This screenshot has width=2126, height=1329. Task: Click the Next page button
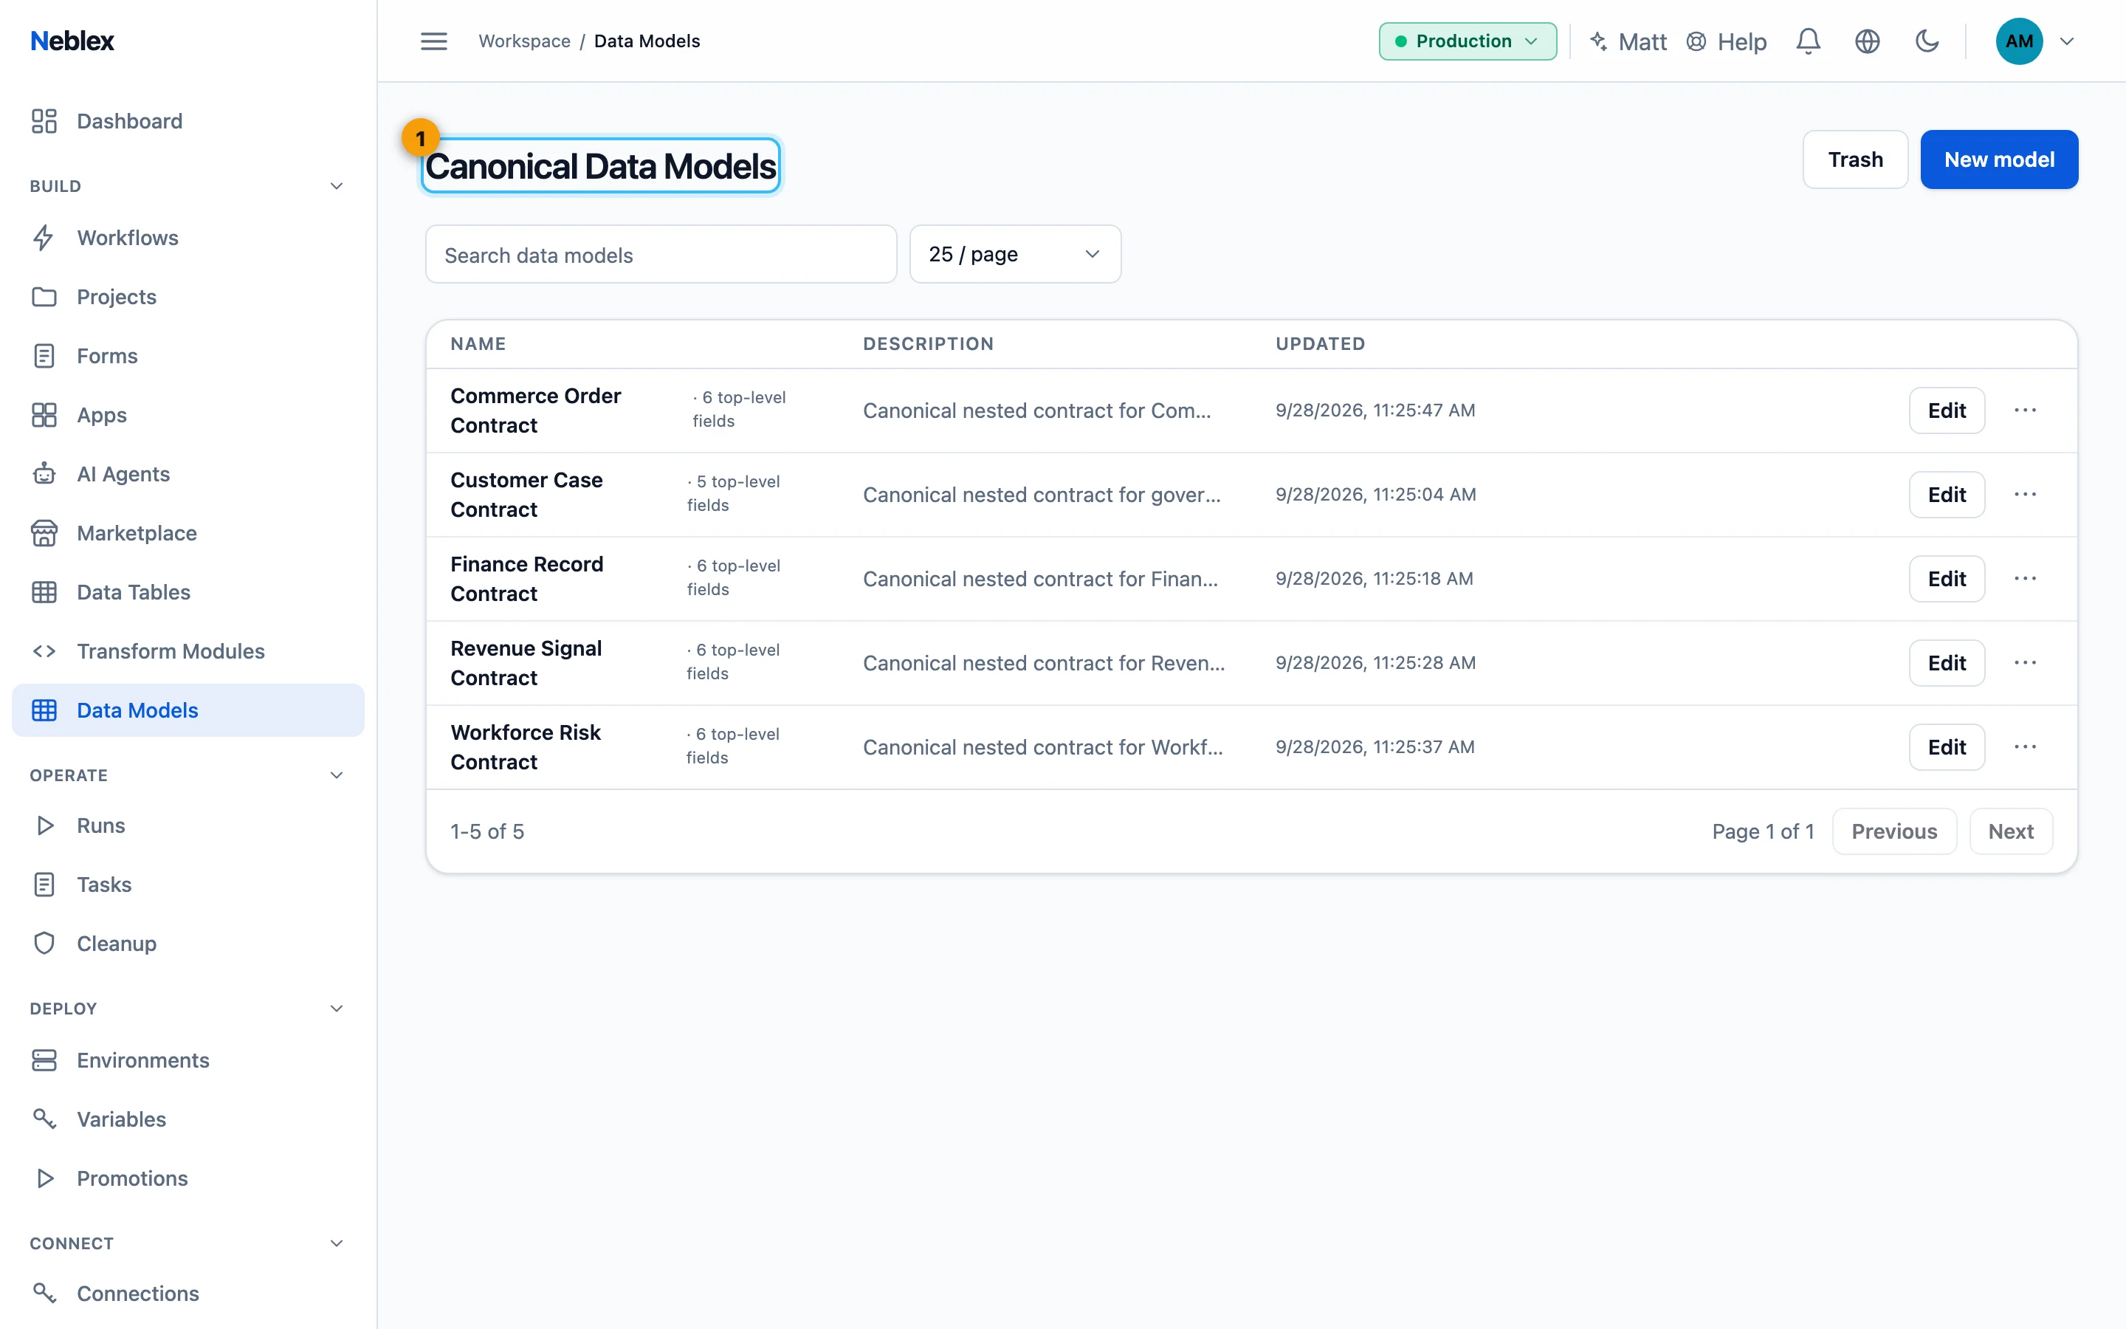[x=2011, y=831]
